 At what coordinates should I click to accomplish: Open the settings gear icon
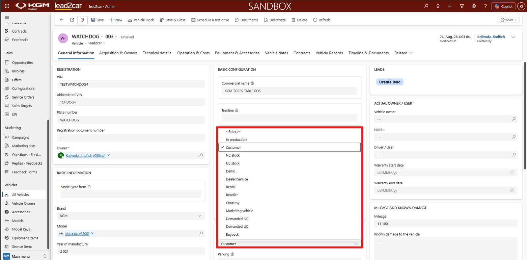point(474,6)
